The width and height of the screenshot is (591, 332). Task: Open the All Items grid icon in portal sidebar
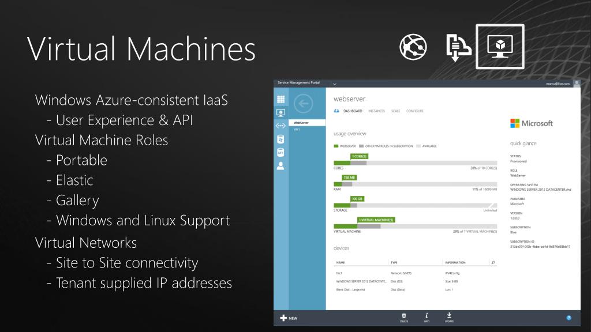click(x=281, y=99)
